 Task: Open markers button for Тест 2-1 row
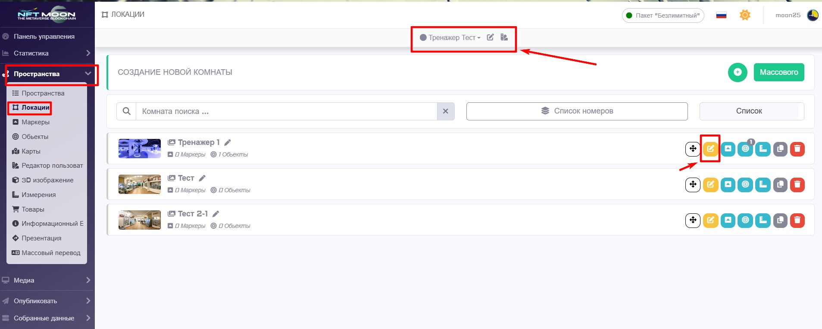(728, 220)
